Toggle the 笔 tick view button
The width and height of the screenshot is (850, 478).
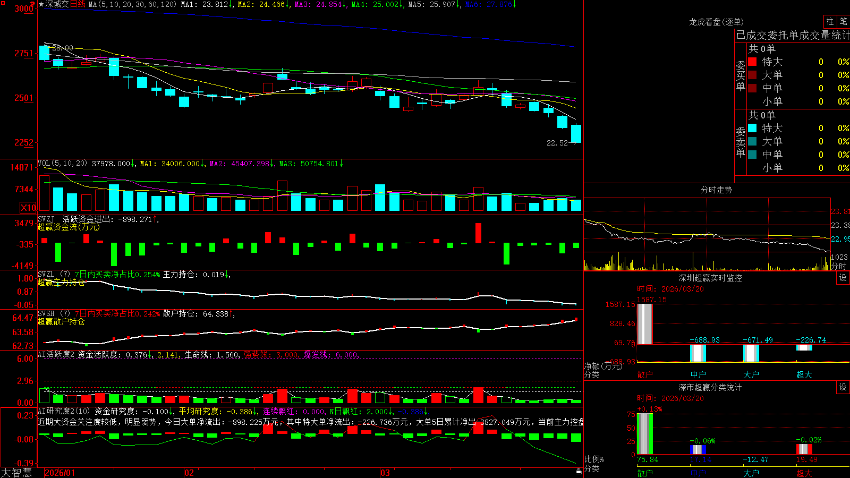coord(844,22)
